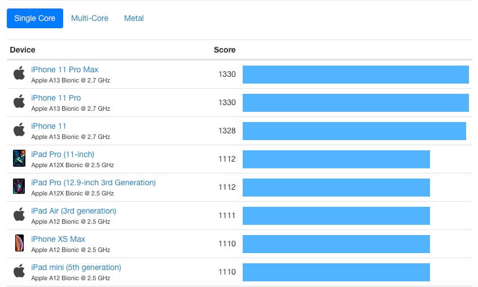Open the iPhone 11 device link
Viewport: 478px width, 287px height.
49,126
